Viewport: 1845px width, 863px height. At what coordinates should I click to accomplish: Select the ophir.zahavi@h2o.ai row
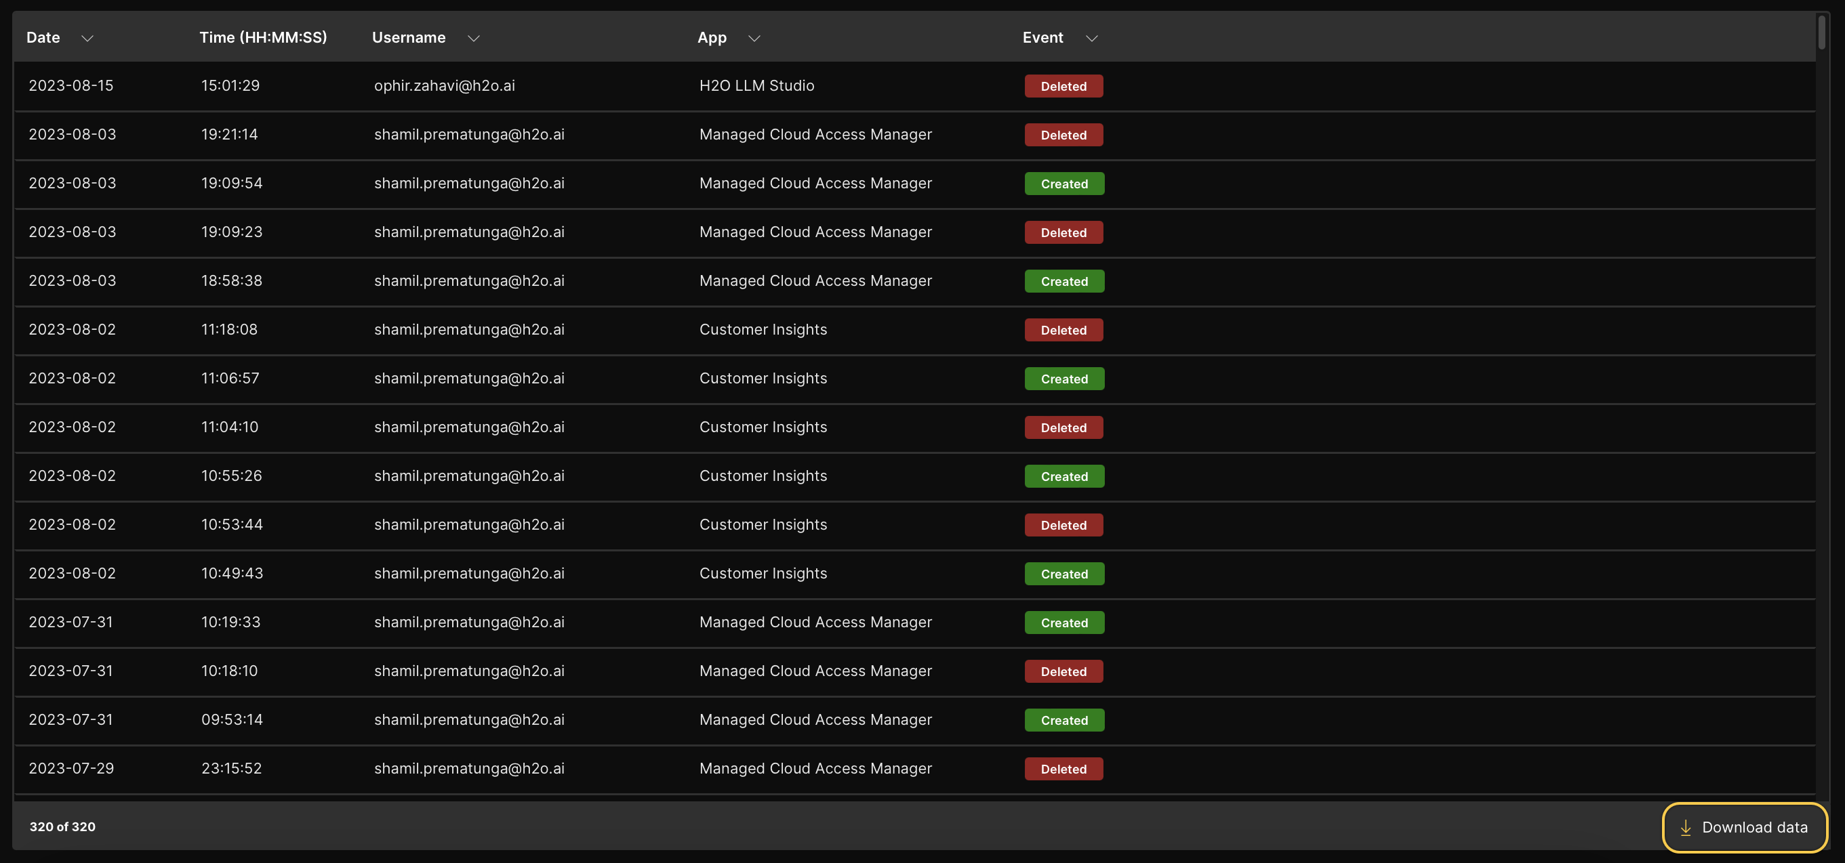[x=444, y=86]
